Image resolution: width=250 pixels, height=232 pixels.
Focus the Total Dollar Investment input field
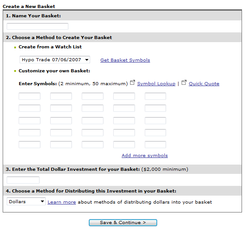pos(23,180)
